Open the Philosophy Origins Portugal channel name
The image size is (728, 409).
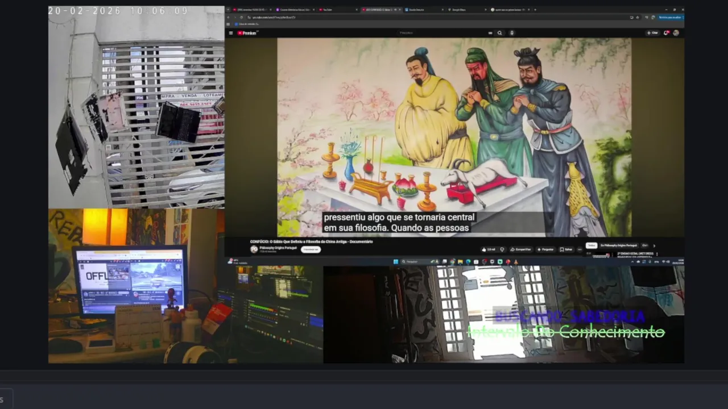point(278,248)
